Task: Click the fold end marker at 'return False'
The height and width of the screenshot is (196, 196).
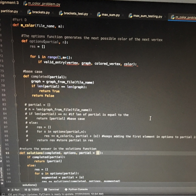Action: point(15,95)
